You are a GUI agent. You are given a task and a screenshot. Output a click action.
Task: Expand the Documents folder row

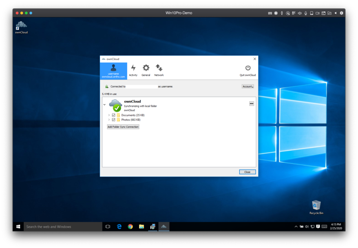(109, 115)
